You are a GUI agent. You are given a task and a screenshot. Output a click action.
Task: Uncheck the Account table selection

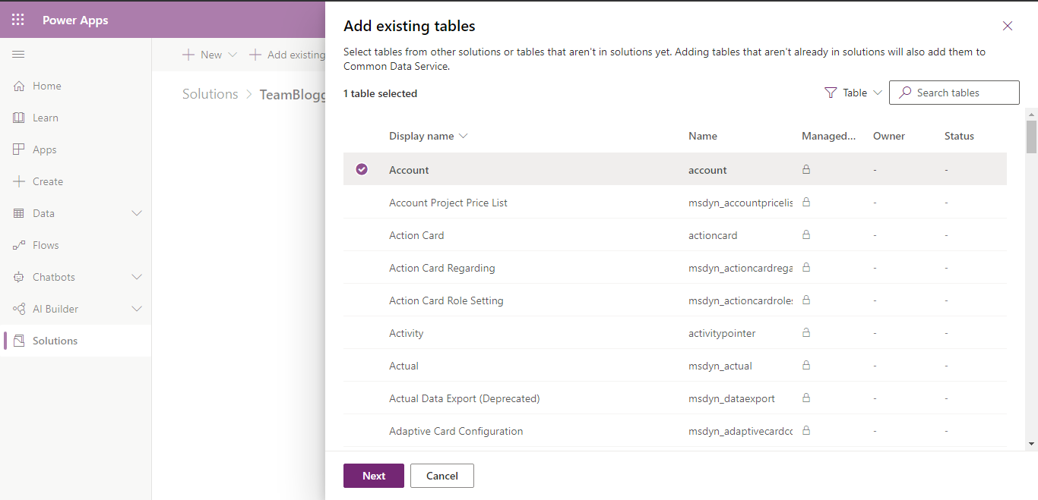tap(362, 169)
